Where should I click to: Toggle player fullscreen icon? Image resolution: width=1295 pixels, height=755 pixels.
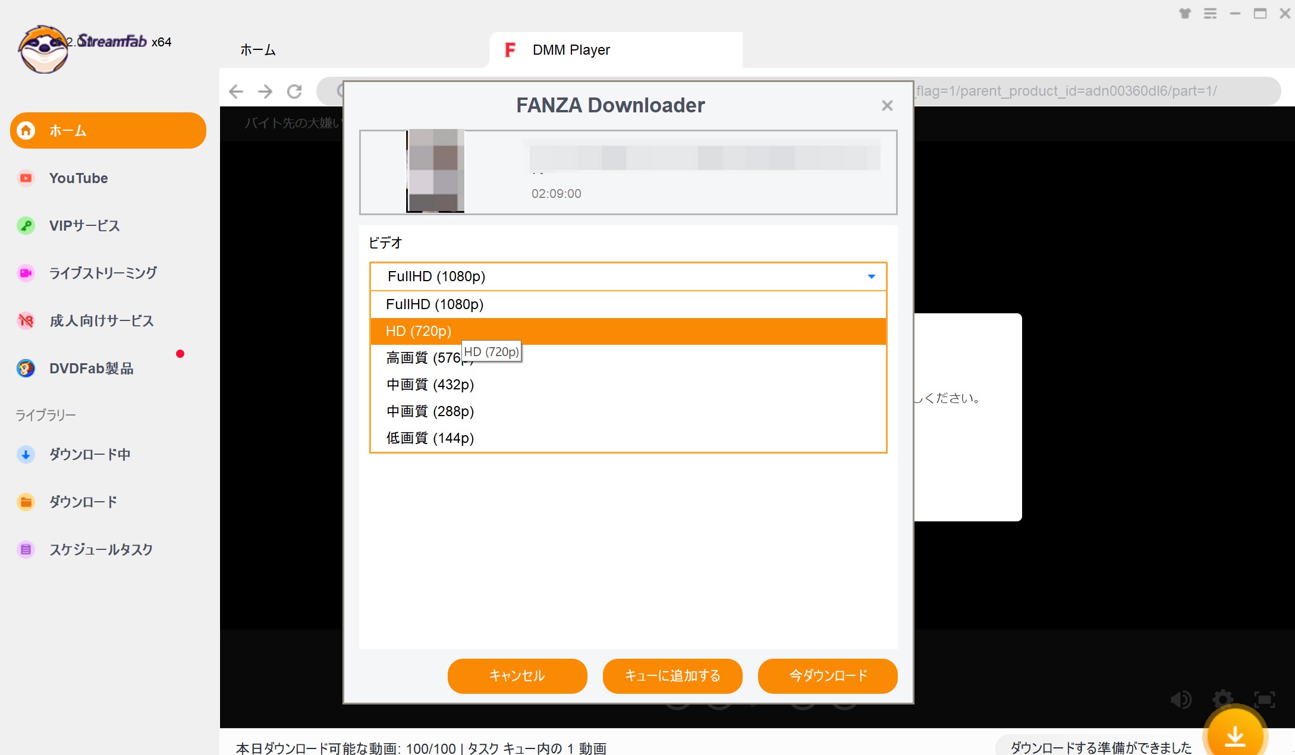[1264, 700]
